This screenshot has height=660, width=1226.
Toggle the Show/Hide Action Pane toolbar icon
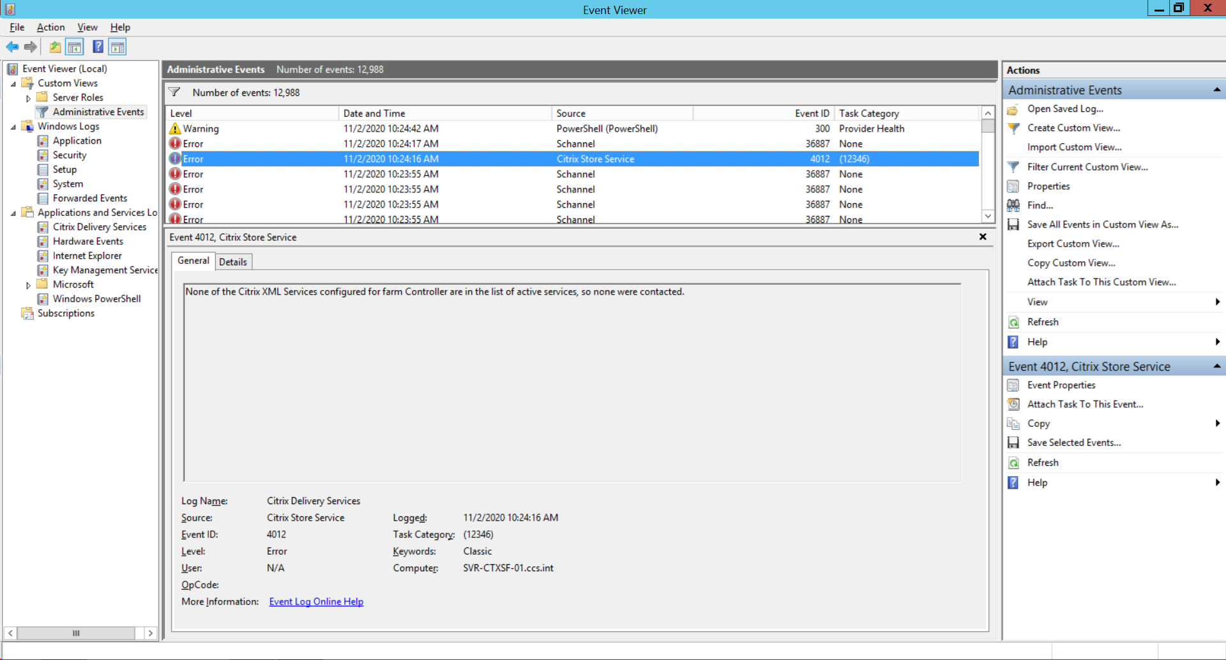117,47
